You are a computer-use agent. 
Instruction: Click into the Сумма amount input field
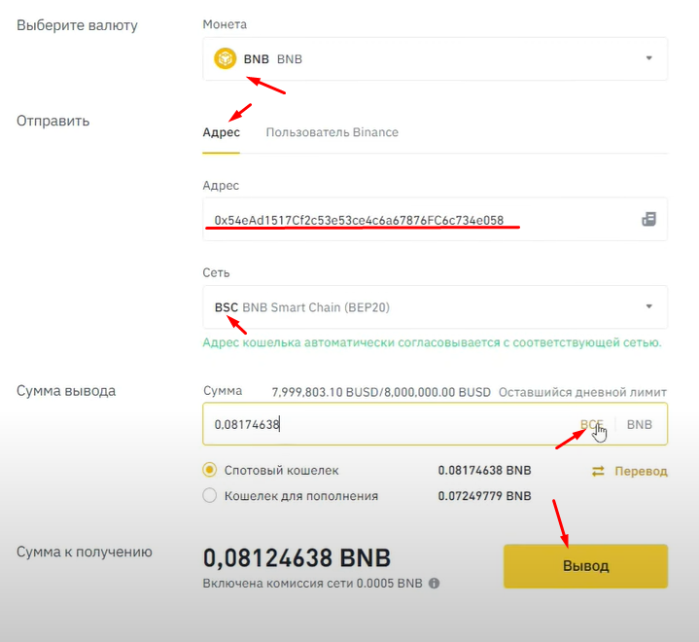(436, 424)
